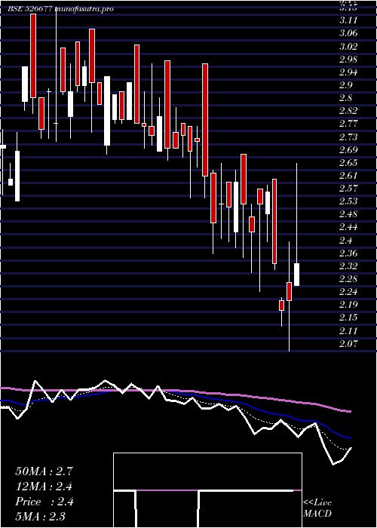Viewport: 377px width, 528px height.
Task: Click the 2.69 price axis label
Action: click(348, 149)
